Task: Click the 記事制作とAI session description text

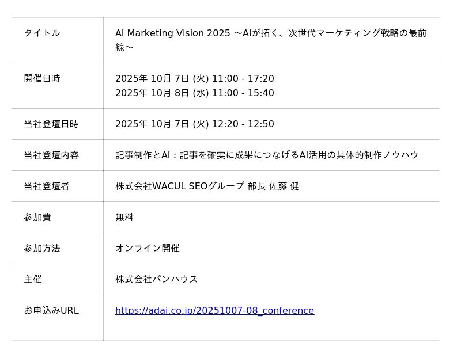Action: 267,155
